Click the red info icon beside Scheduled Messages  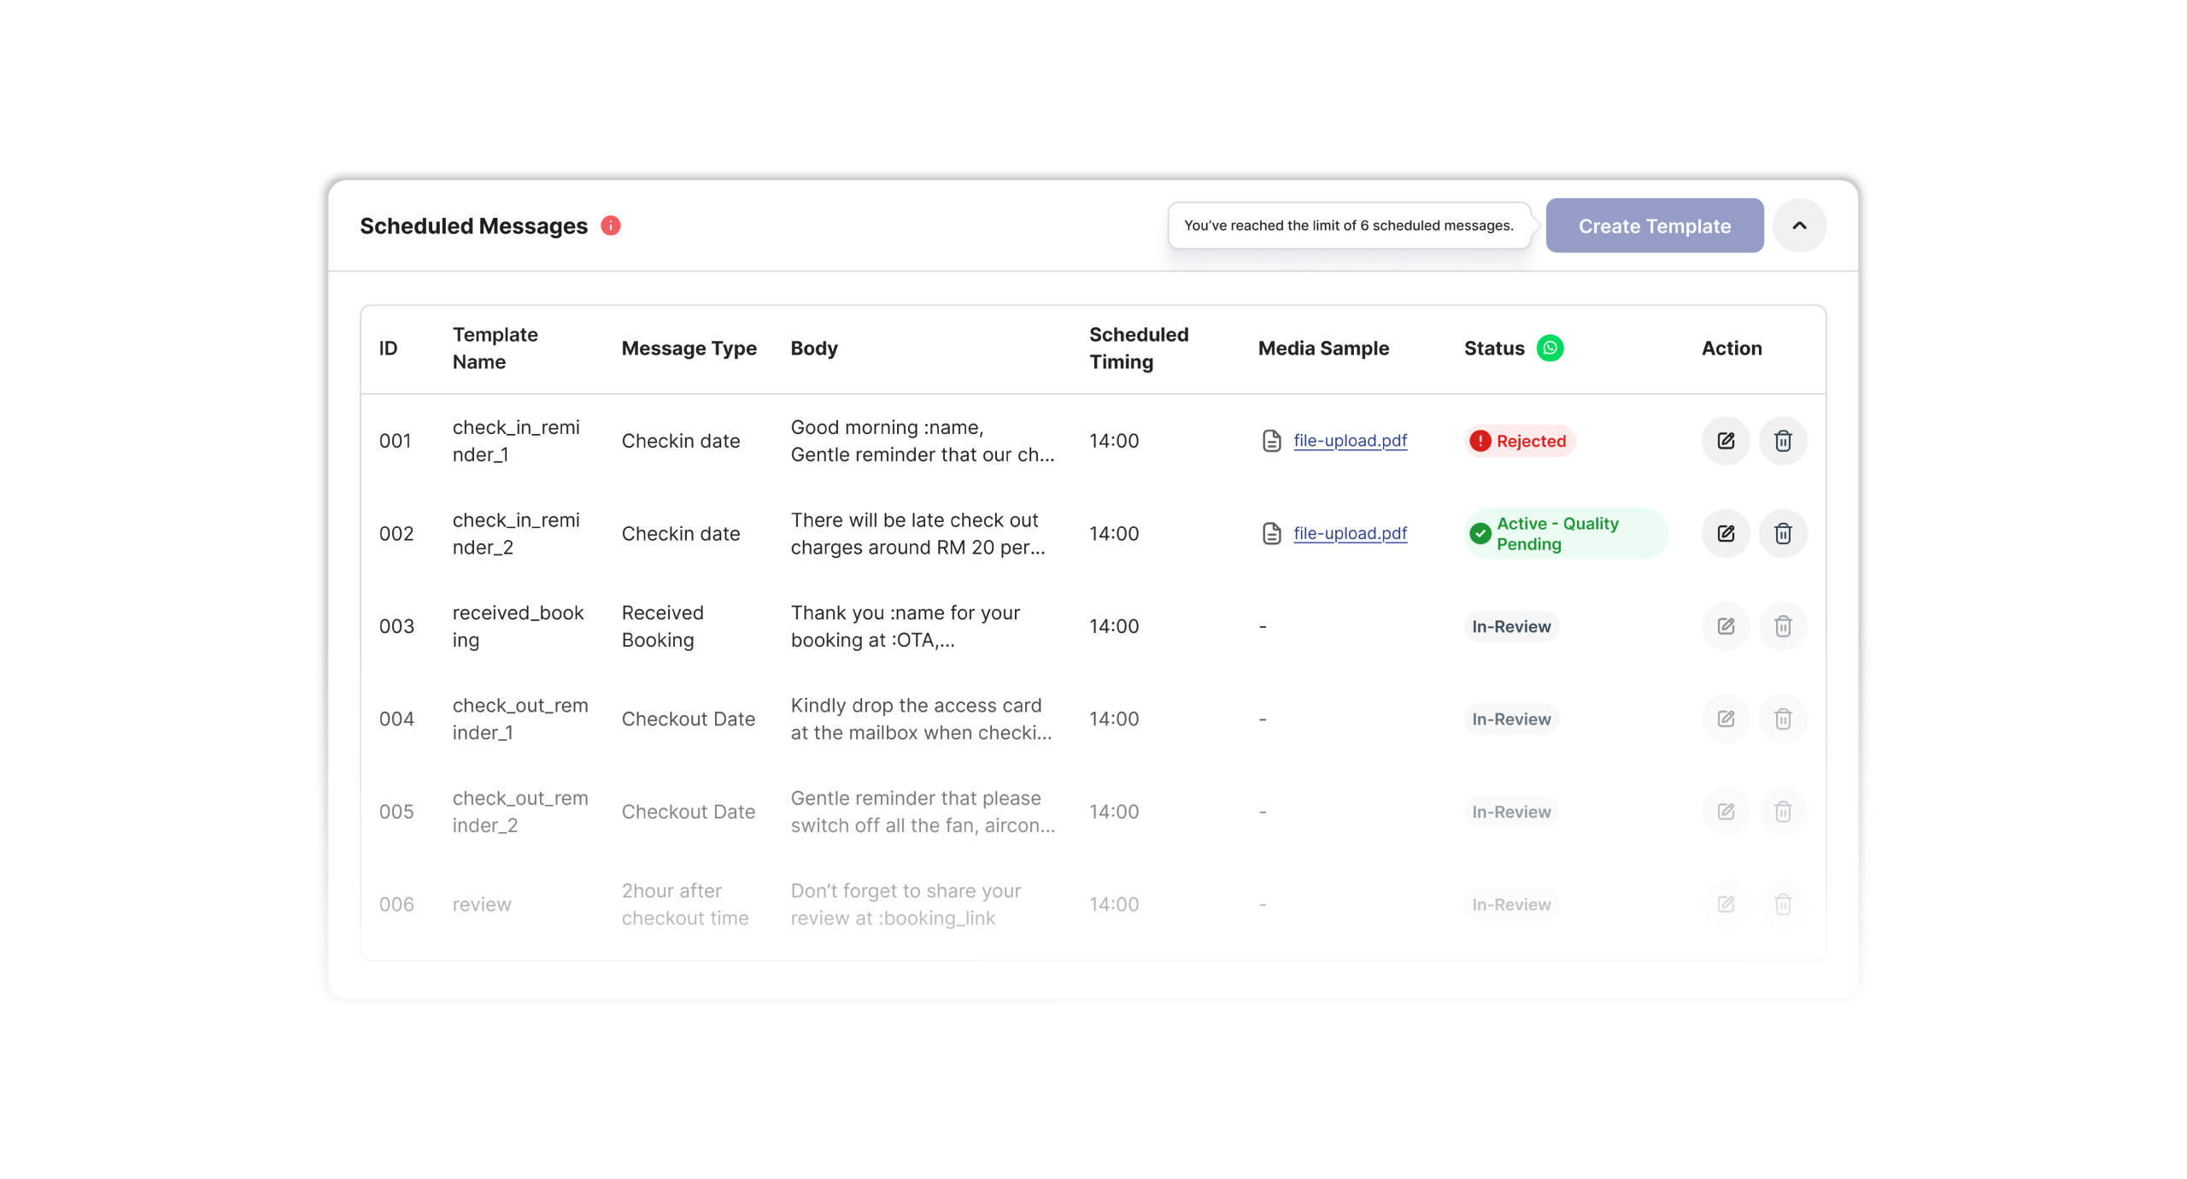click(x=610, y=226)
